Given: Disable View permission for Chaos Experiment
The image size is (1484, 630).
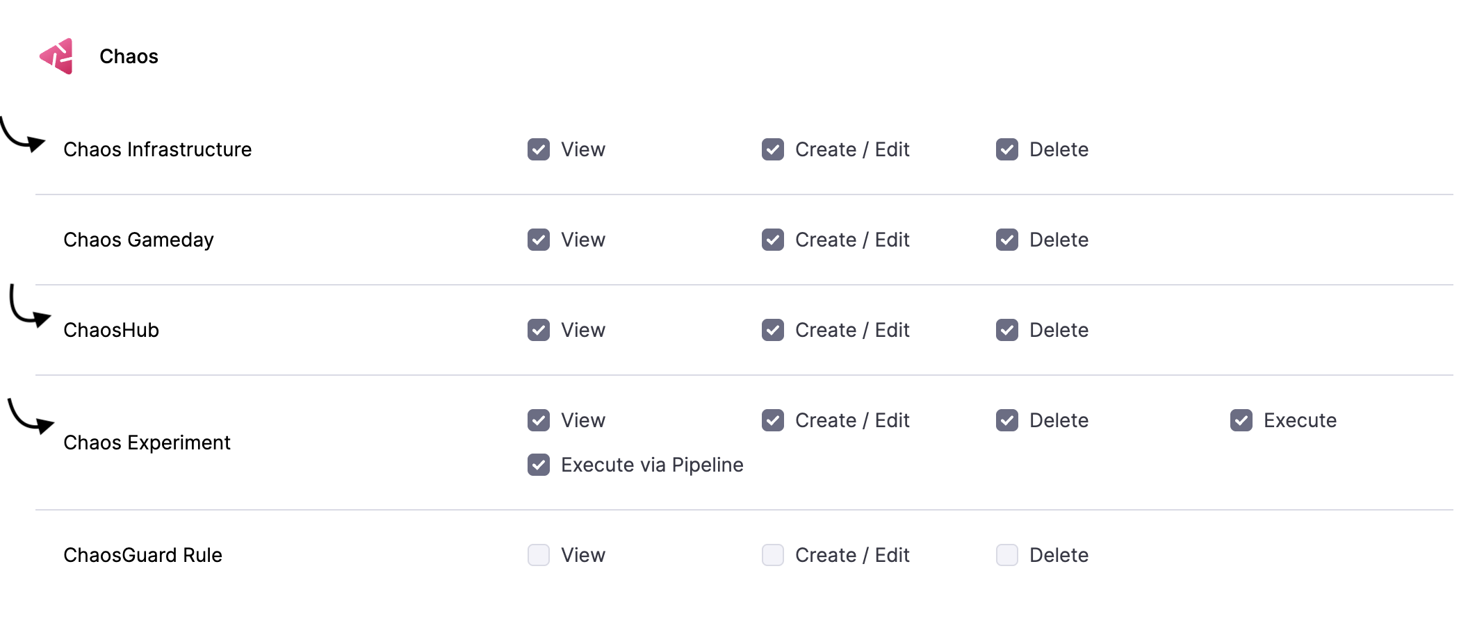Looking at the screenshot, I should click(539, 420).
